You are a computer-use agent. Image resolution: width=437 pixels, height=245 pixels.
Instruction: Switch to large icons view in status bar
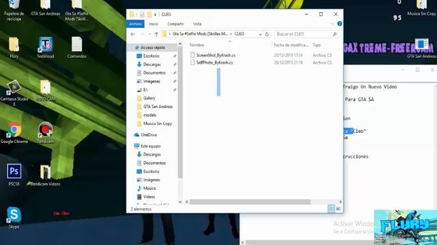(338, 209)
